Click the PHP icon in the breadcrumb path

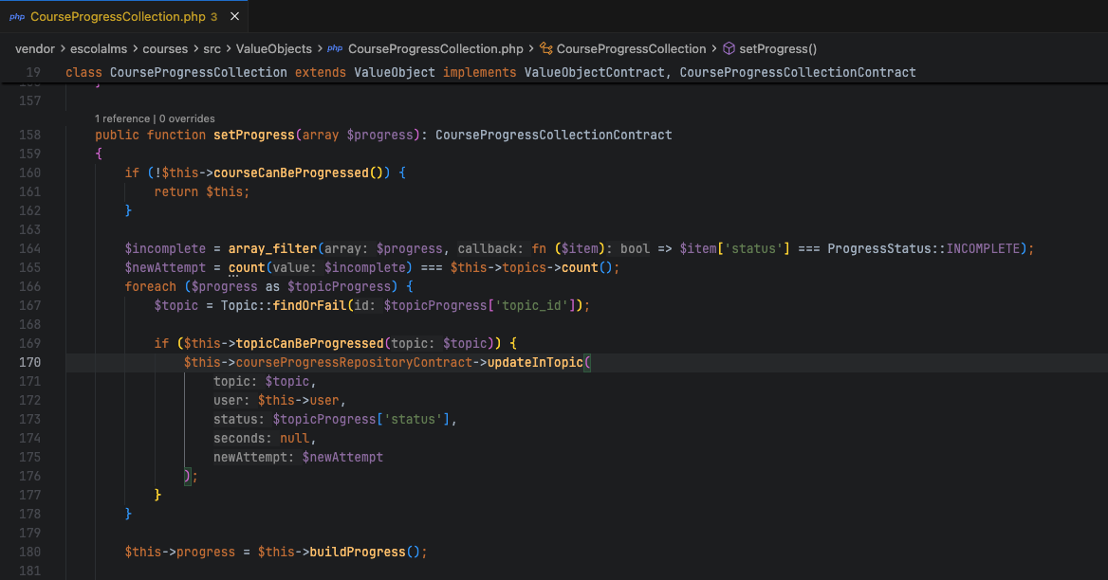coord(335,48)
